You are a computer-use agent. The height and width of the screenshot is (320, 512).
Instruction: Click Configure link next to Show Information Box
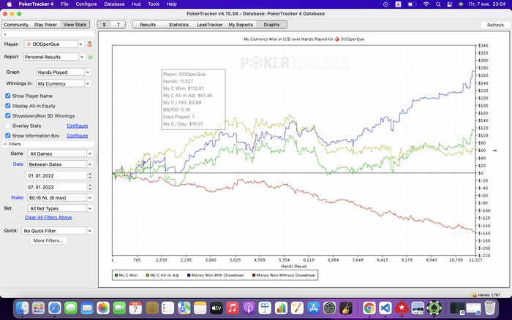(x=78, y=136)
